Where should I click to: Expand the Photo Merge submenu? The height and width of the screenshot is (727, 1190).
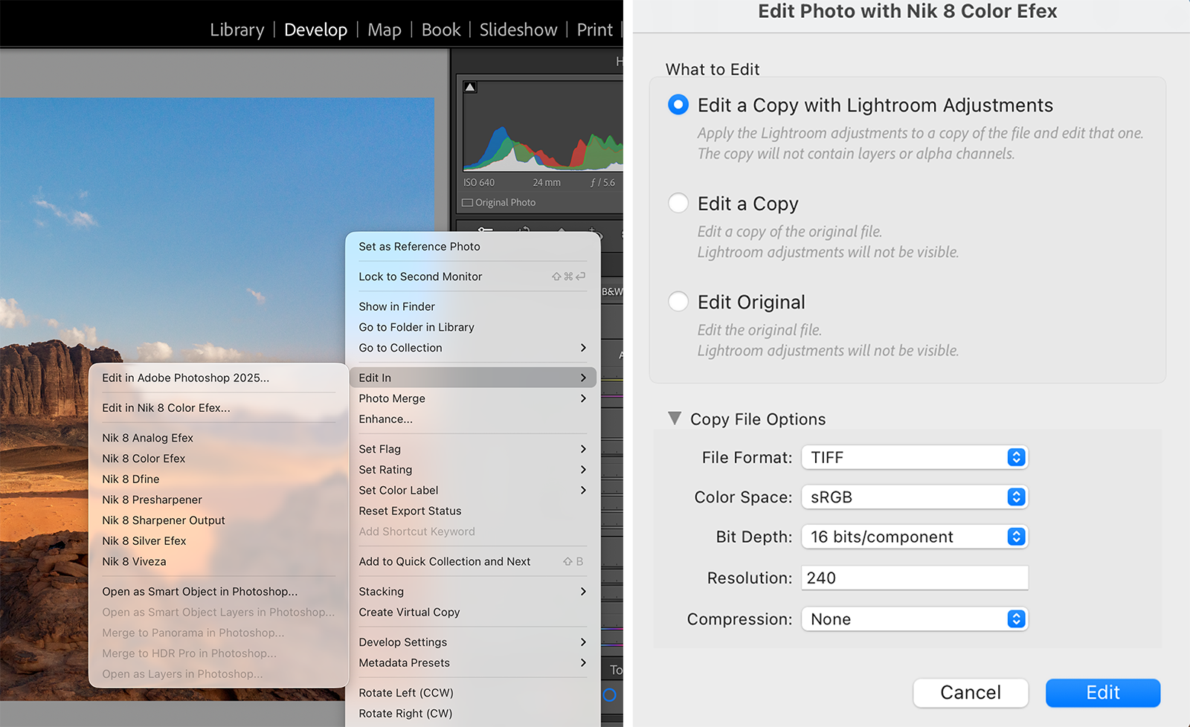point(473,398)
